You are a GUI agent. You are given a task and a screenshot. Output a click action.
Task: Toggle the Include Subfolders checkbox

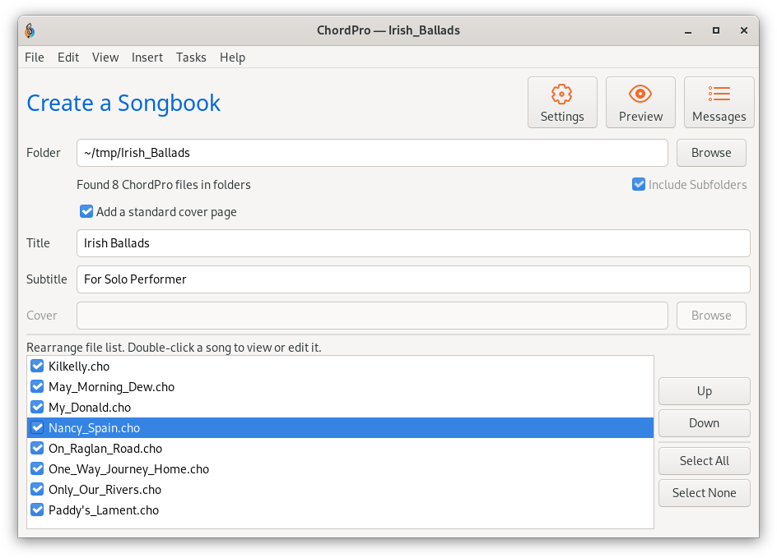click(639, 185)
